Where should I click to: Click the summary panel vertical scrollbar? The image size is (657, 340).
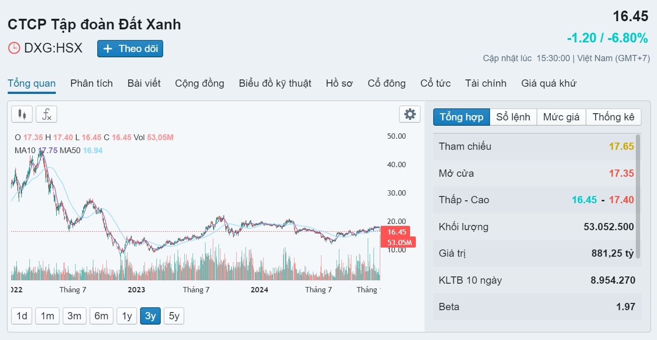(638, 196)
